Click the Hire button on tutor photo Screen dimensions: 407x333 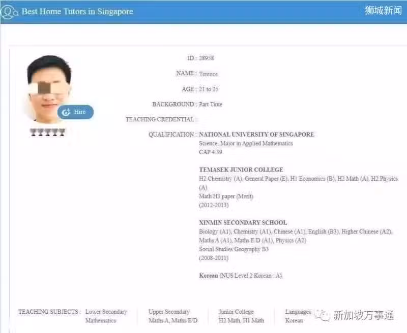pyautogui.click(x=75, y=112)
